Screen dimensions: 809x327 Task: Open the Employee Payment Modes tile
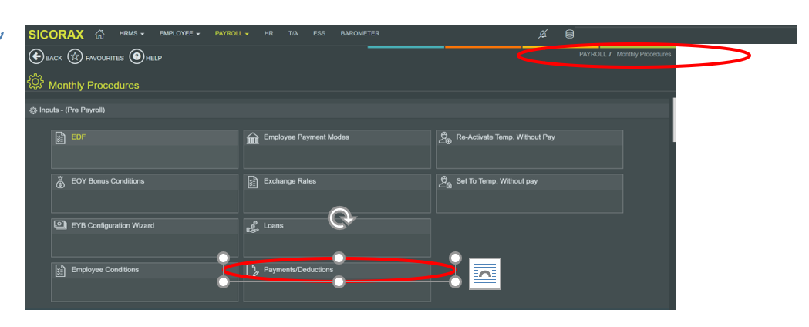click(x=337, y=148)
